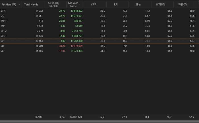Screen dimensions: 199x123
Task: Click EP+1 net won 5 984 701
Action: pyautogui.click(x=77, y=36)
